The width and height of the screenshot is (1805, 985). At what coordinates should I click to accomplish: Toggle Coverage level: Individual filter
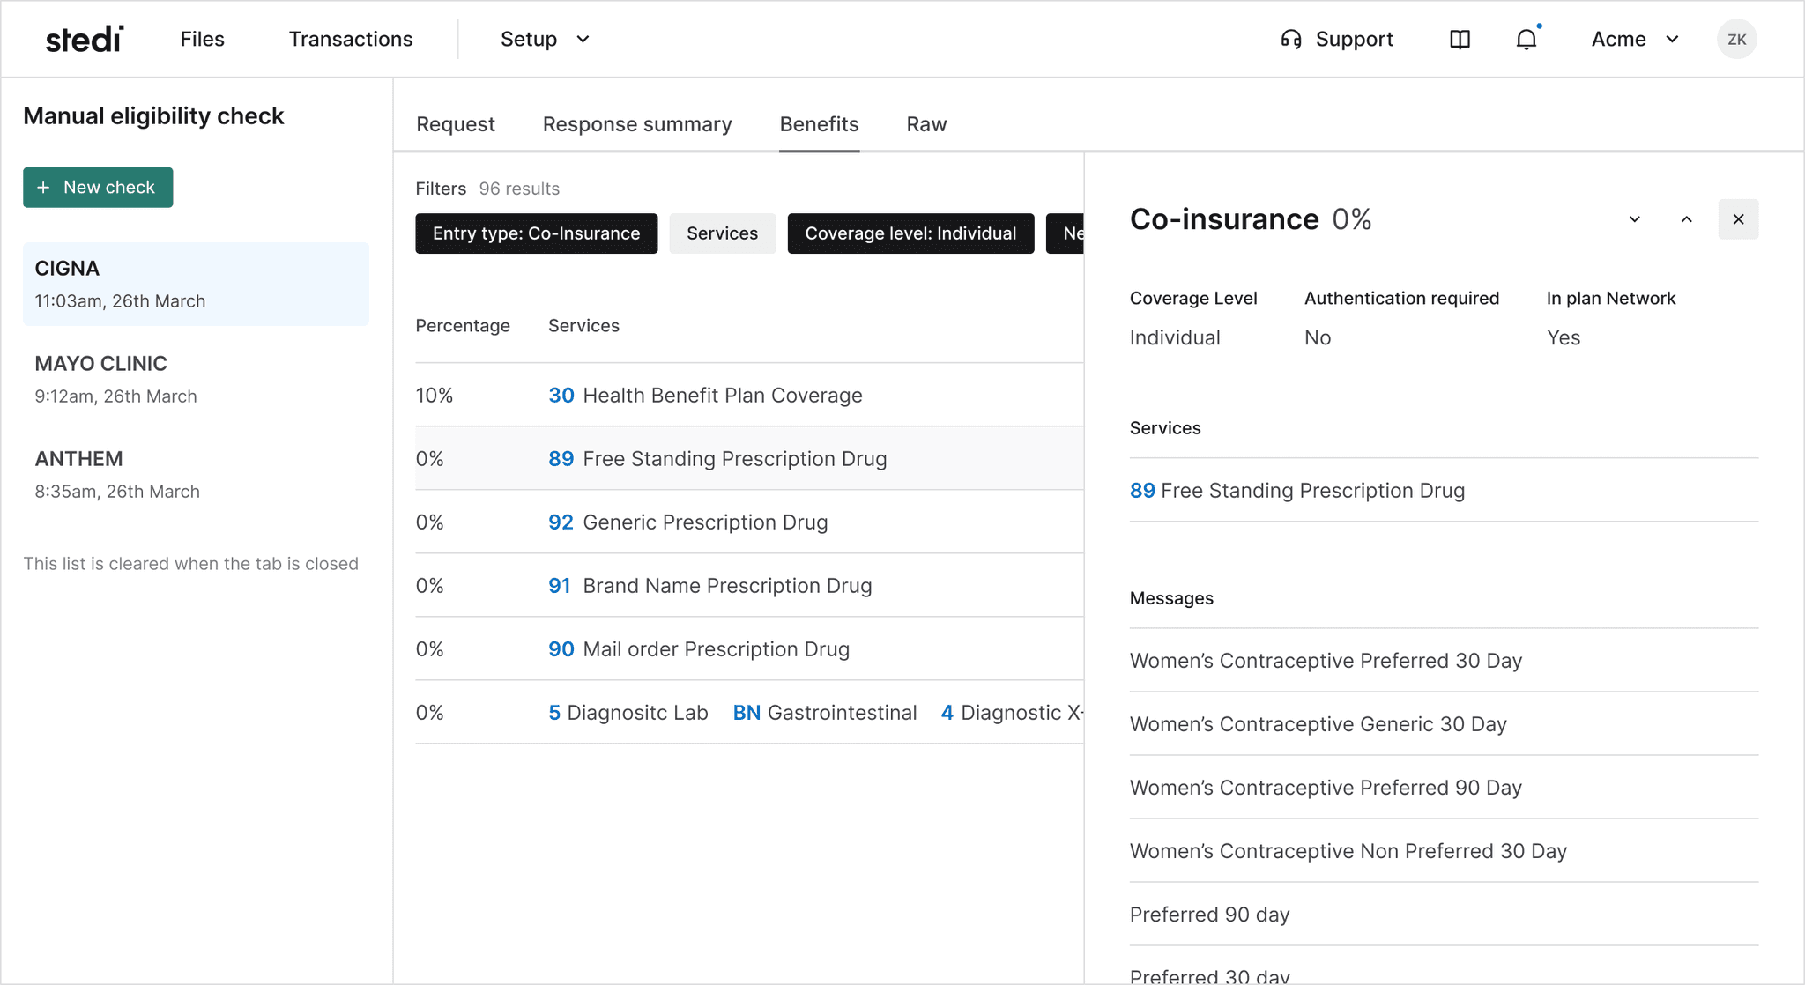coord(910,233)
